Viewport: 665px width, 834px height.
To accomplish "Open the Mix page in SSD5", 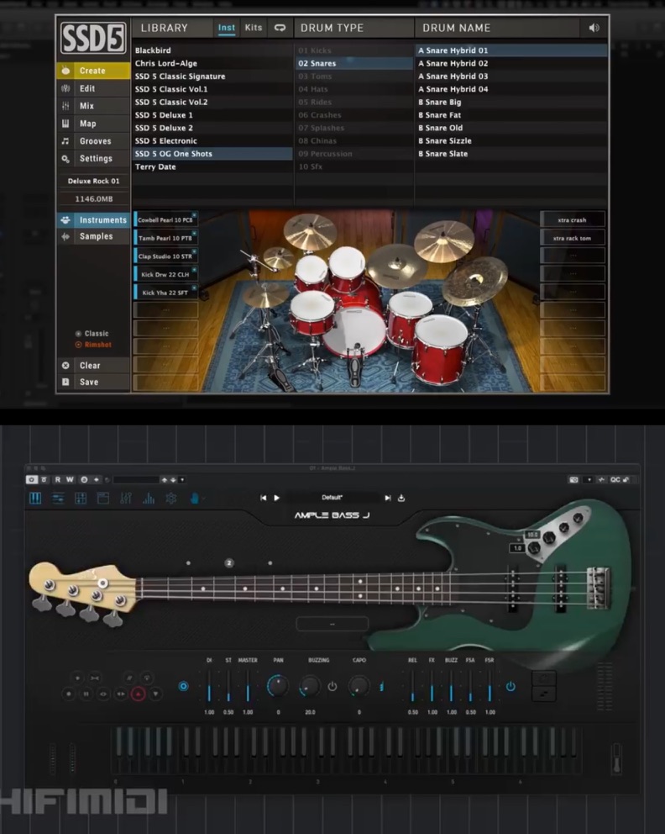I will 87,106.
